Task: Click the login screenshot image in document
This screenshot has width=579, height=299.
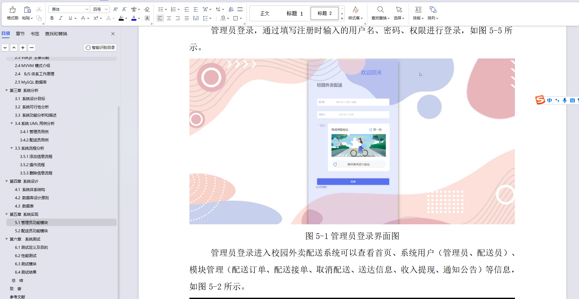Action: pos(352,141)
